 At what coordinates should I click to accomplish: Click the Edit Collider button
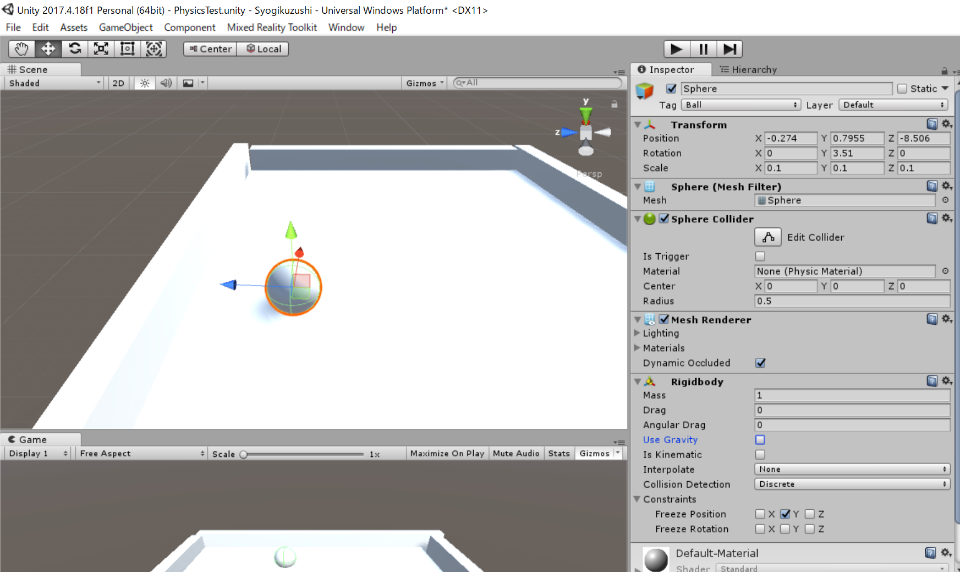pos(767,237)
